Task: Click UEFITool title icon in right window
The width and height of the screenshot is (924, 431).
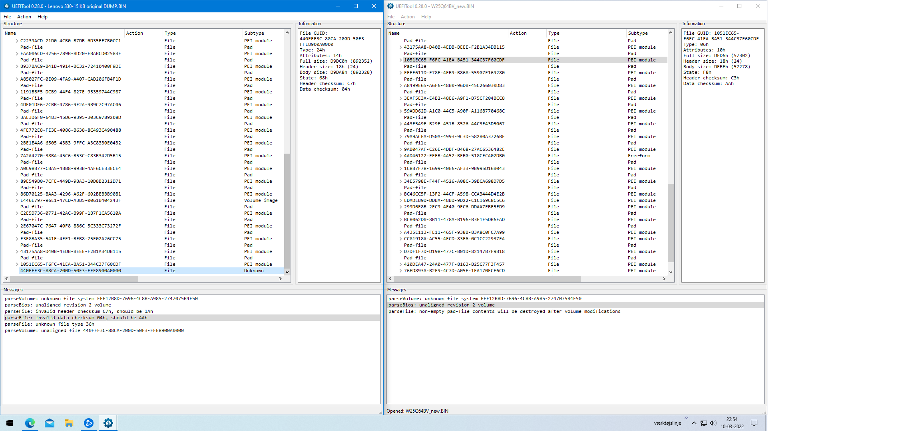Action: point(390,6)
